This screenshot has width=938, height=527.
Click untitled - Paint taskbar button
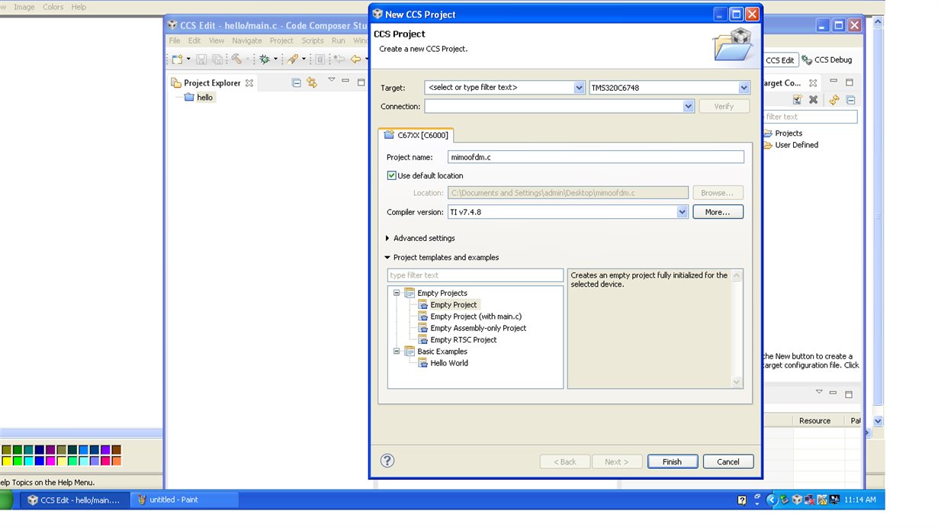[185, 500]
